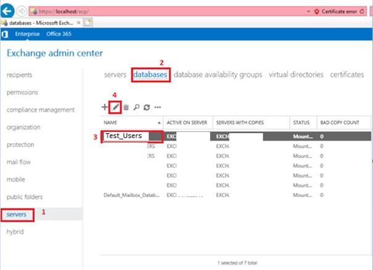Viewport: 373px width, 270px height.
Task: Click the Search magnifier icon in toolbar
Action: pos(136,107)
